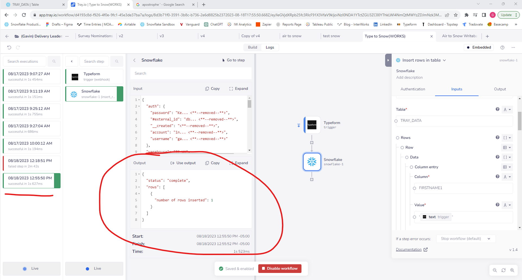The width and height of the screenshot is (522, 280).
Task: Switch to the Survey Nominations workflow tab
Action: 95,36
